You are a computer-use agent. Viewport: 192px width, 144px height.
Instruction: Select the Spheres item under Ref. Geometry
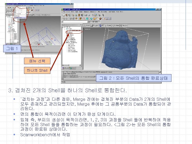point(73,50)
